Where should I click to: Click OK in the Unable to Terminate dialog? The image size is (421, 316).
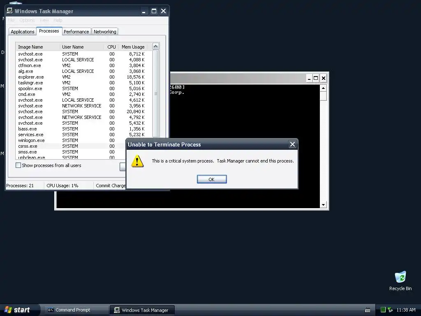(x=212, y=179)
